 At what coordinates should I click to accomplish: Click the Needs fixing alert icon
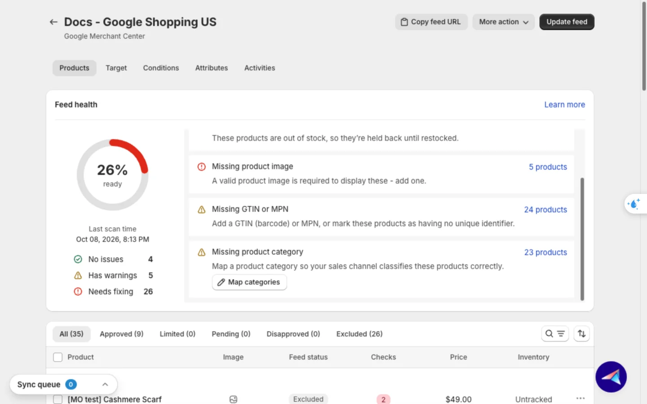tap(78, 291)
